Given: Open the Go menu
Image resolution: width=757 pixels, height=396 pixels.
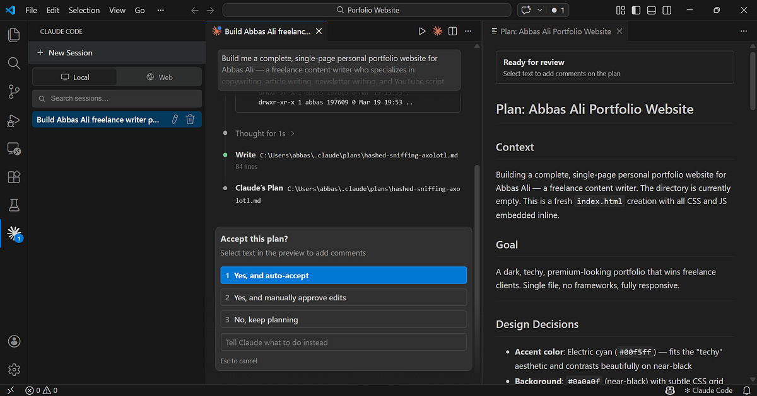Looking at the screenshot, I should tap(139, 10).
